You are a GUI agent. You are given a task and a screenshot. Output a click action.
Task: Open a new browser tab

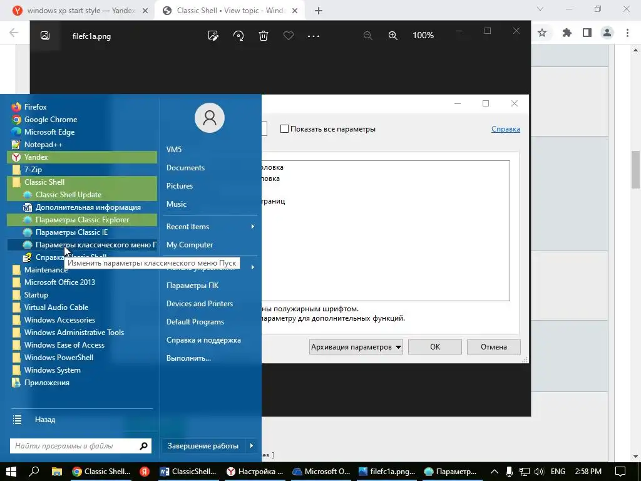click(319, 11)
